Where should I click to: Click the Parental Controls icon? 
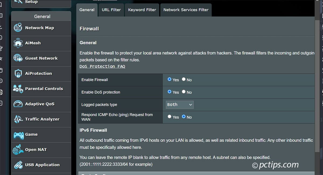tap(18, 89)
